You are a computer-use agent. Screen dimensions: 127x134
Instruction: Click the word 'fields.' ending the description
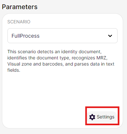(14, 70)
